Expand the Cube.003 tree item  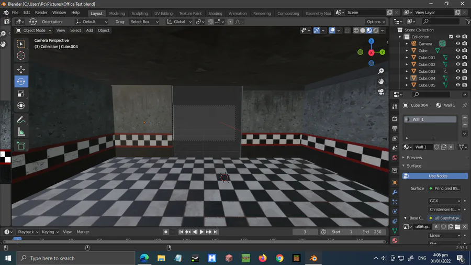[x=407, y=71]
